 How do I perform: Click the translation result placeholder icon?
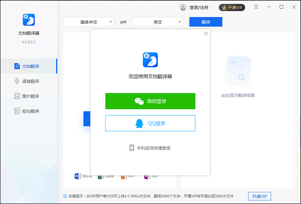click(x=238, y=71)
